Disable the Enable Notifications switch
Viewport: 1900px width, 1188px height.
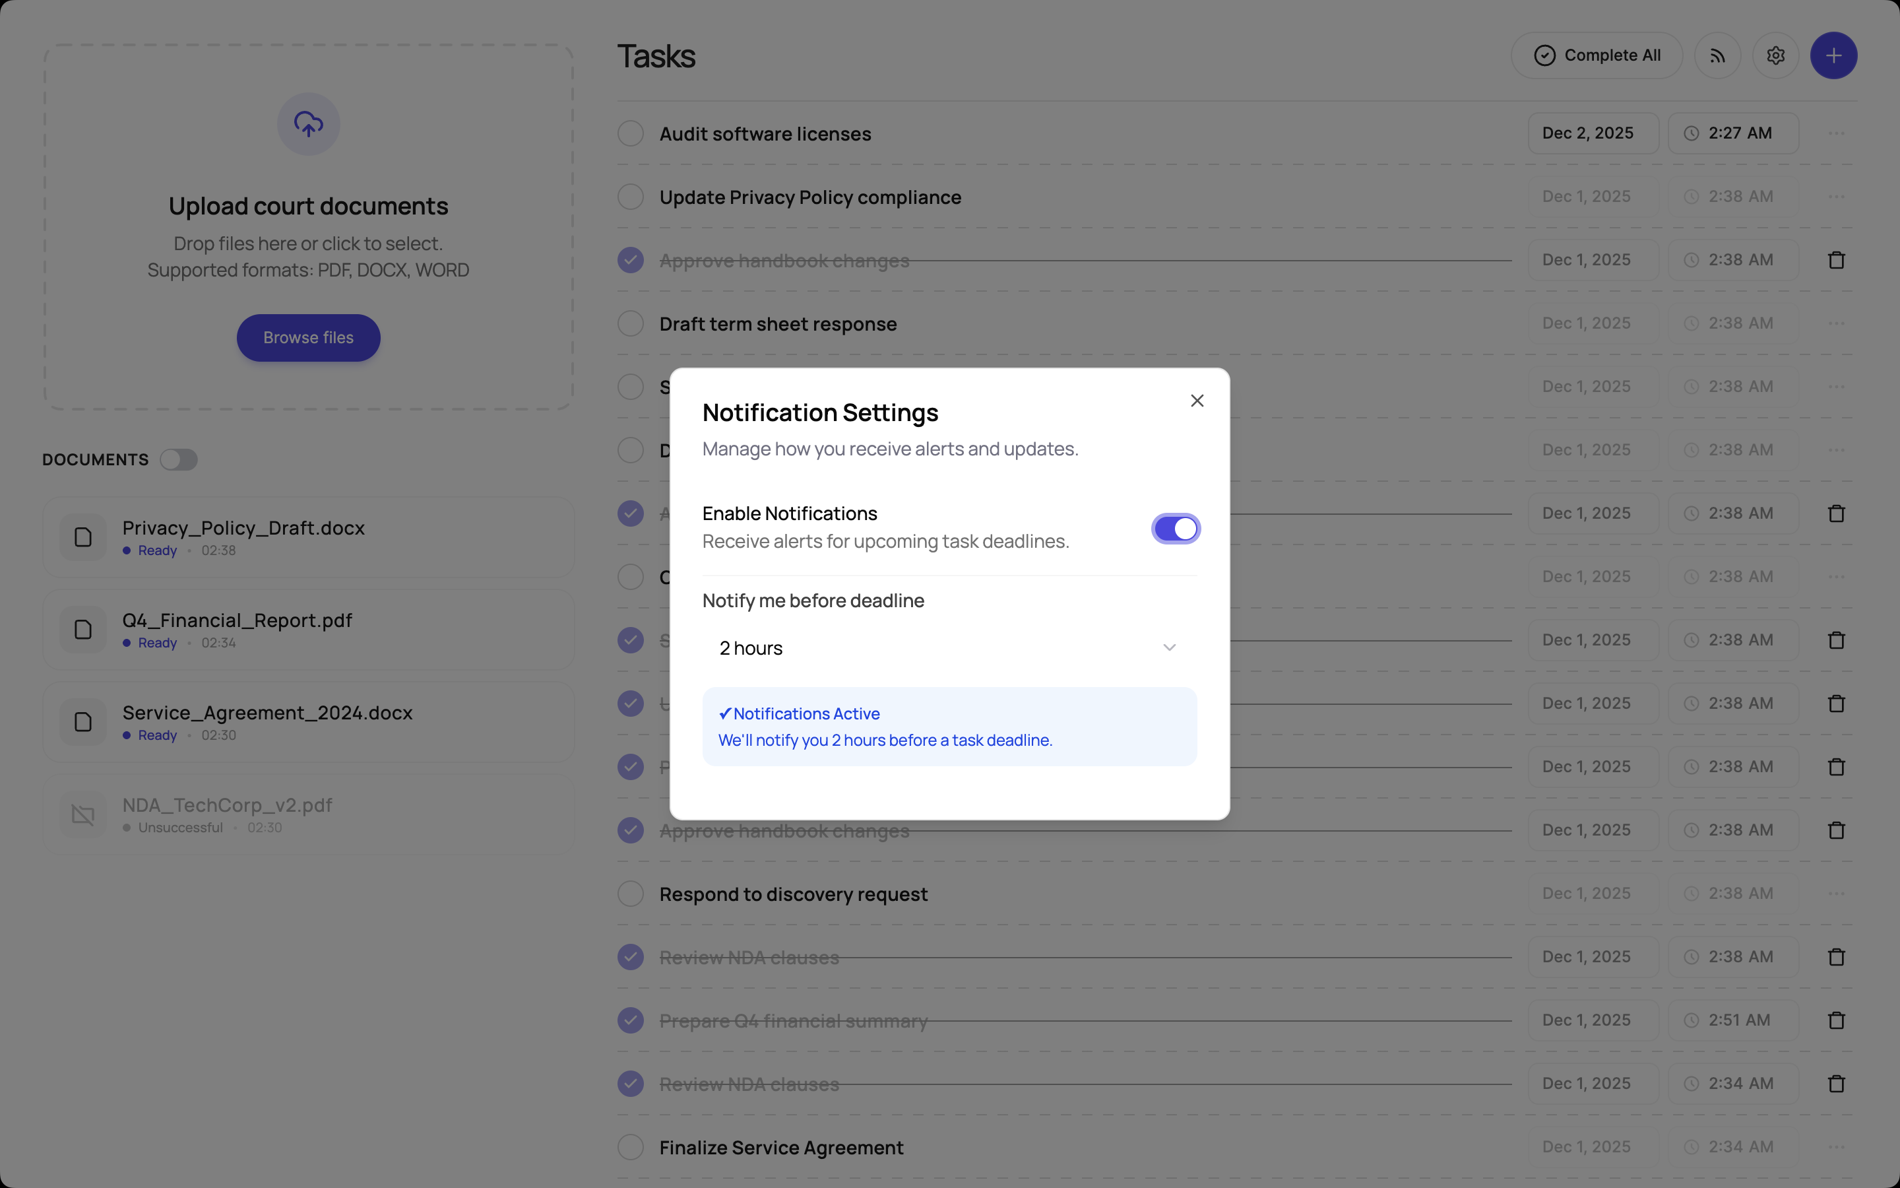(x=1176, y=529)
